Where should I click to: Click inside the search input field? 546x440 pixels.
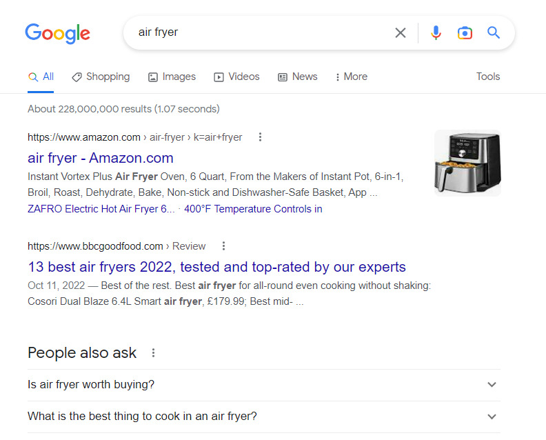click(262, 32)
